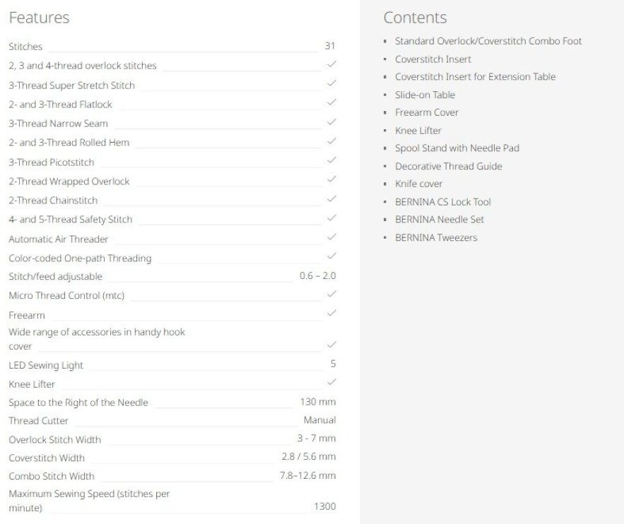Click the Thread Cutter value Manual
624x524 pixels.
pyautogui.click(x=319, y=420)
